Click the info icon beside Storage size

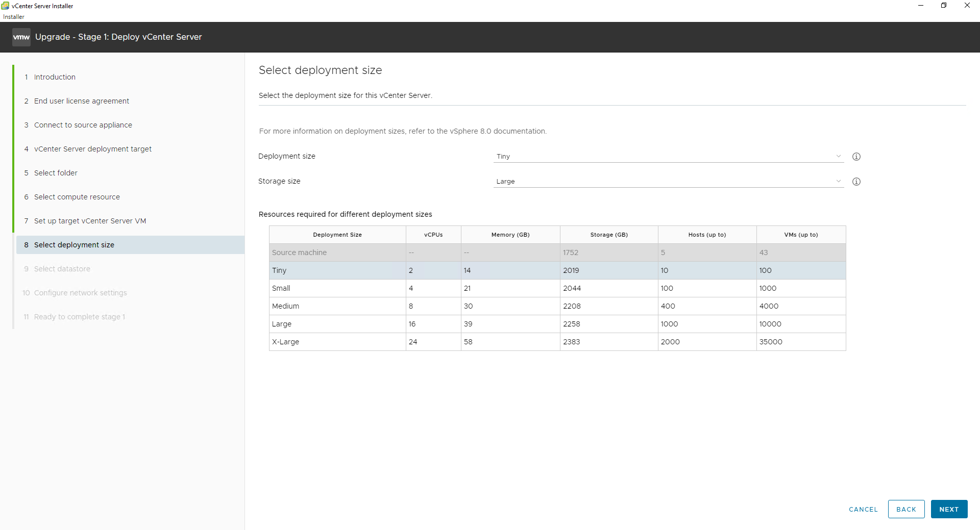pos(856,182)
